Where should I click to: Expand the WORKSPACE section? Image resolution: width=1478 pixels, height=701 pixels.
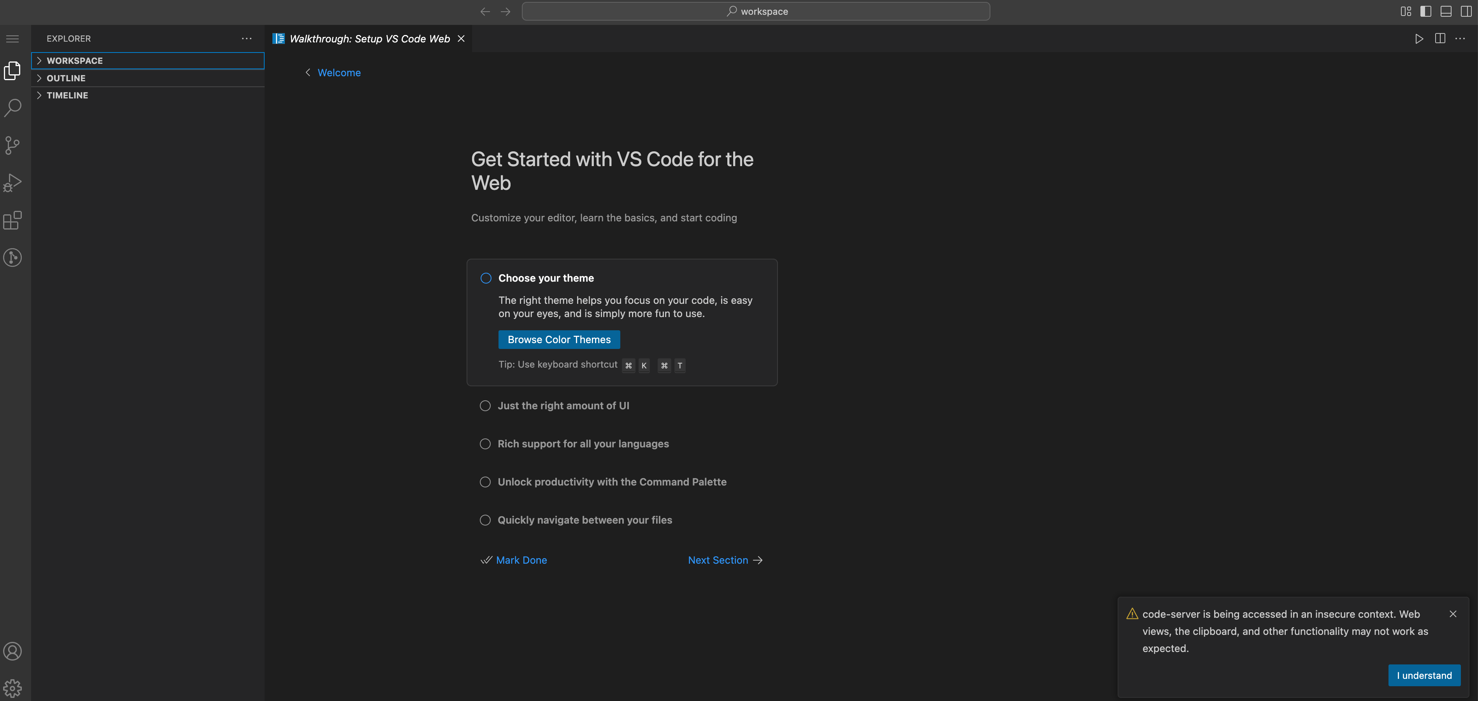point(148,61)
